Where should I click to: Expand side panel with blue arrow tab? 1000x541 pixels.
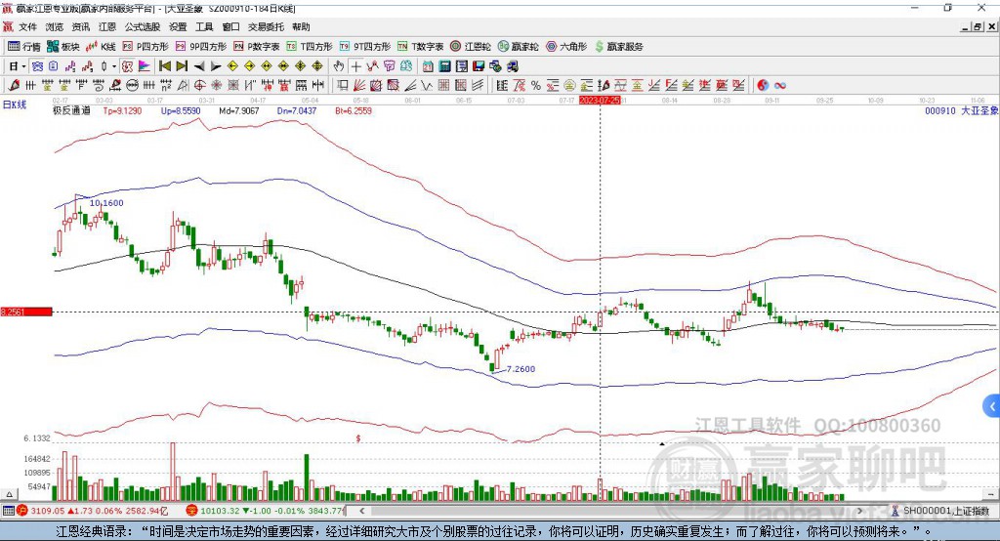992,406
